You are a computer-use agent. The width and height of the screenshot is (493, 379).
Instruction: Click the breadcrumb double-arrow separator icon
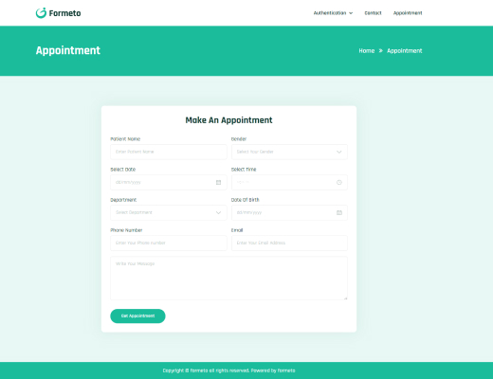381,51
